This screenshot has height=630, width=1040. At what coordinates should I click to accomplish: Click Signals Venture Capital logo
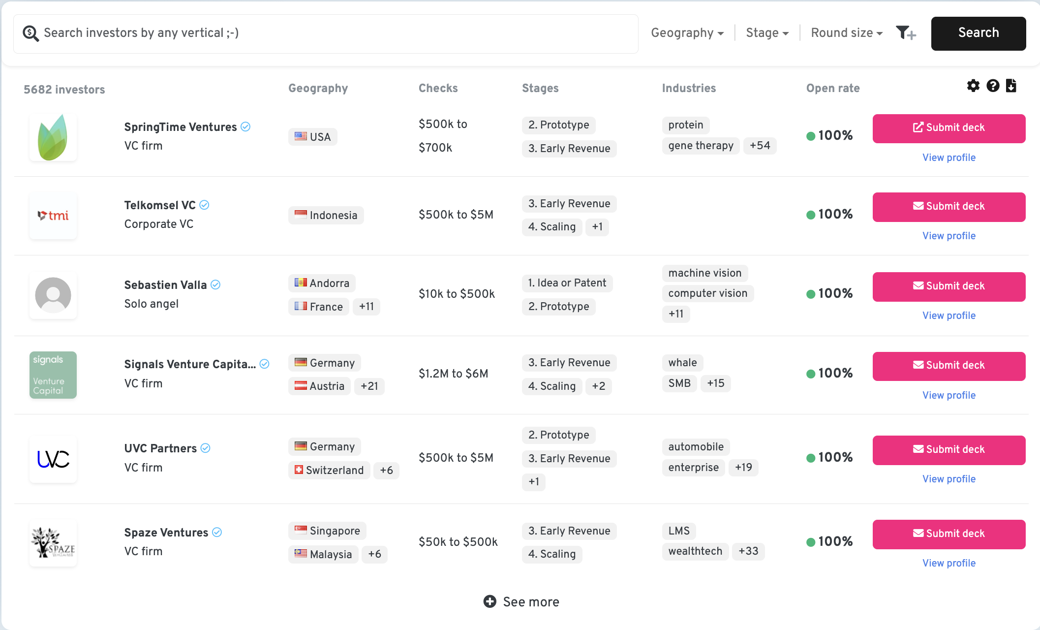pyautogui.click(x=53, y=375)
